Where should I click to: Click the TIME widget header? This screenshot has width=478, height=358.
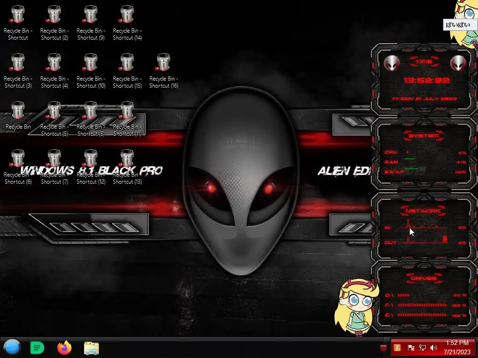(424, 62)
